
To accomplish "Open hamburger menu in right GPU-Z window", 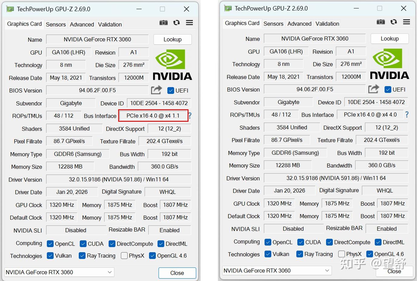I will tap(406, 22).
